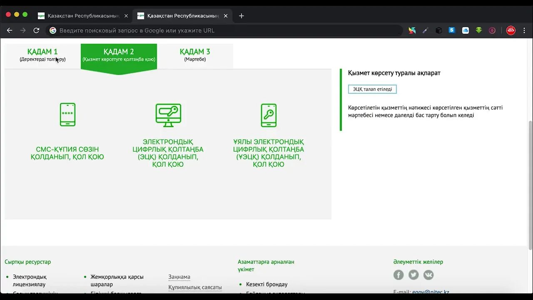Open Кезекті брондау footer link
Screen dimensions: 533x300
[x=267, y=284]
